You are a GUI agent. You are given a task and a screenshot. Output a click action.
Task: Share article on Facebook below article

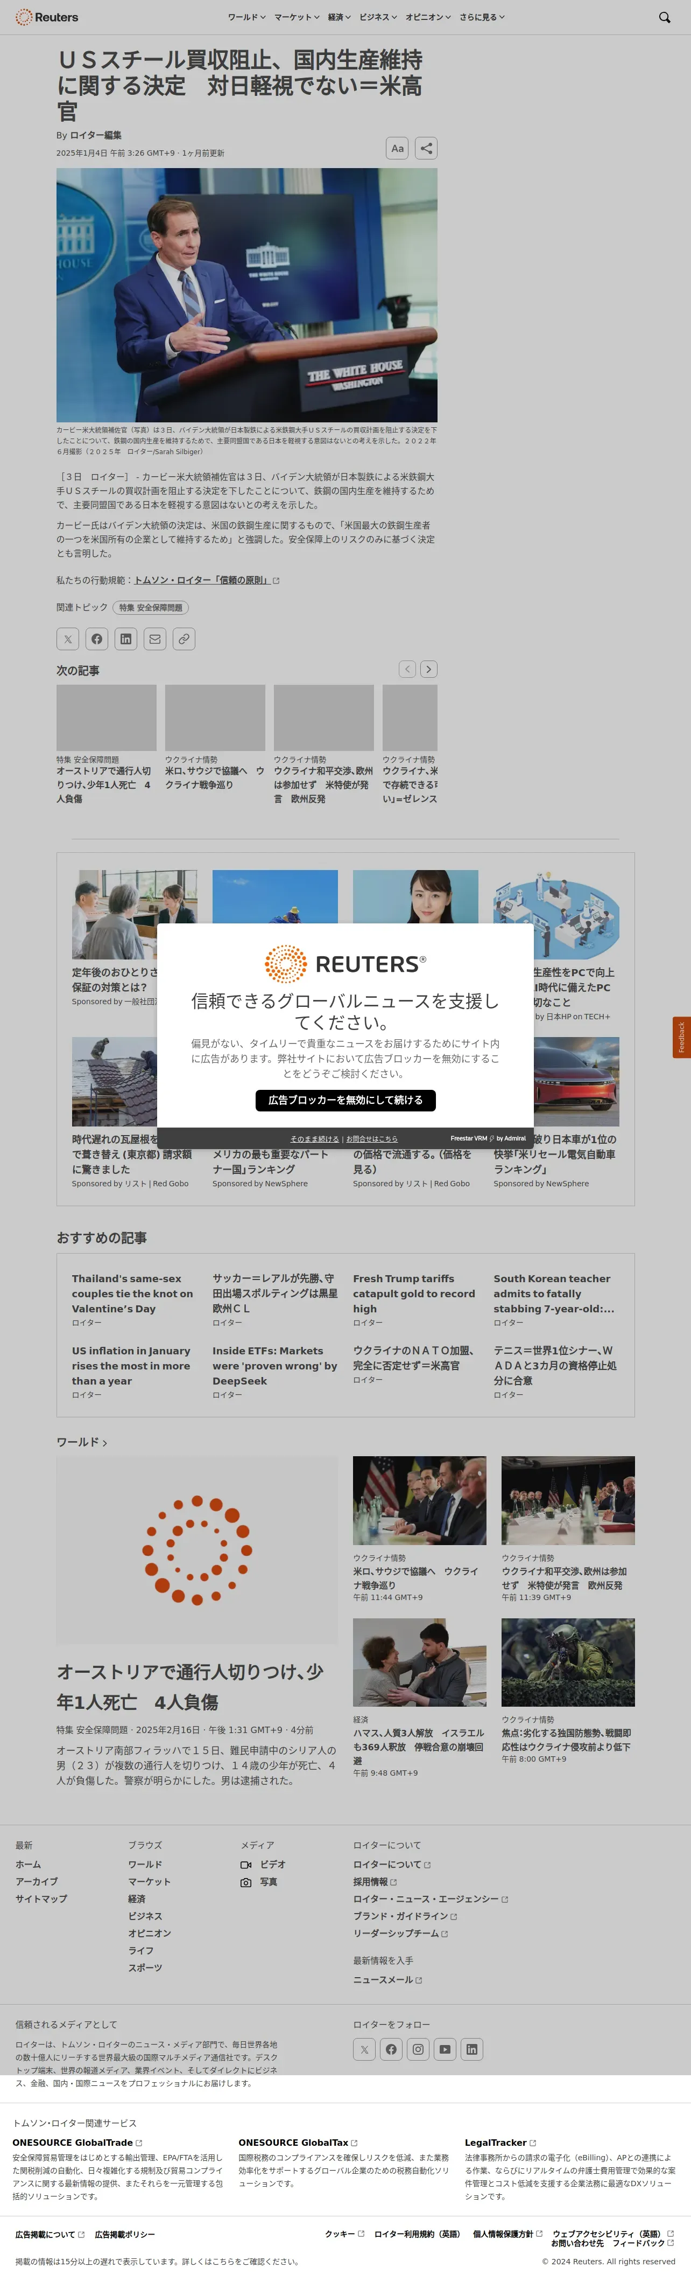click(97, 638)
